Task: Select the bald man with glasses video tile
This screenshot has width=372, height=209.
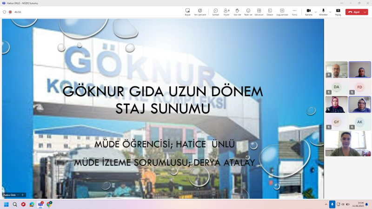Action: tap(336, 70)
